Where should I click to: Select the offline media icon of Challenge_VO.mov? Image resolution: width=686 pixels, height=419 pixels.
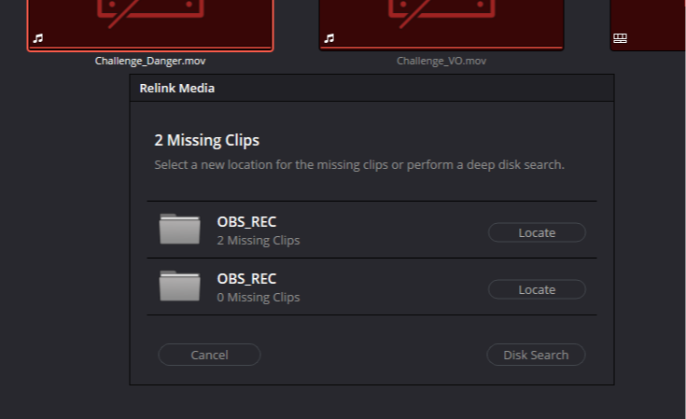(x=441, y=9)
